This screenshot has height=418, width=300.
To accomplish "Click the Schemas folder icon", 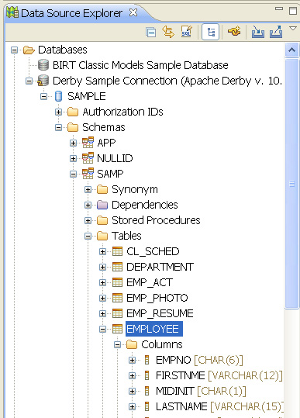I will (73, 127).
